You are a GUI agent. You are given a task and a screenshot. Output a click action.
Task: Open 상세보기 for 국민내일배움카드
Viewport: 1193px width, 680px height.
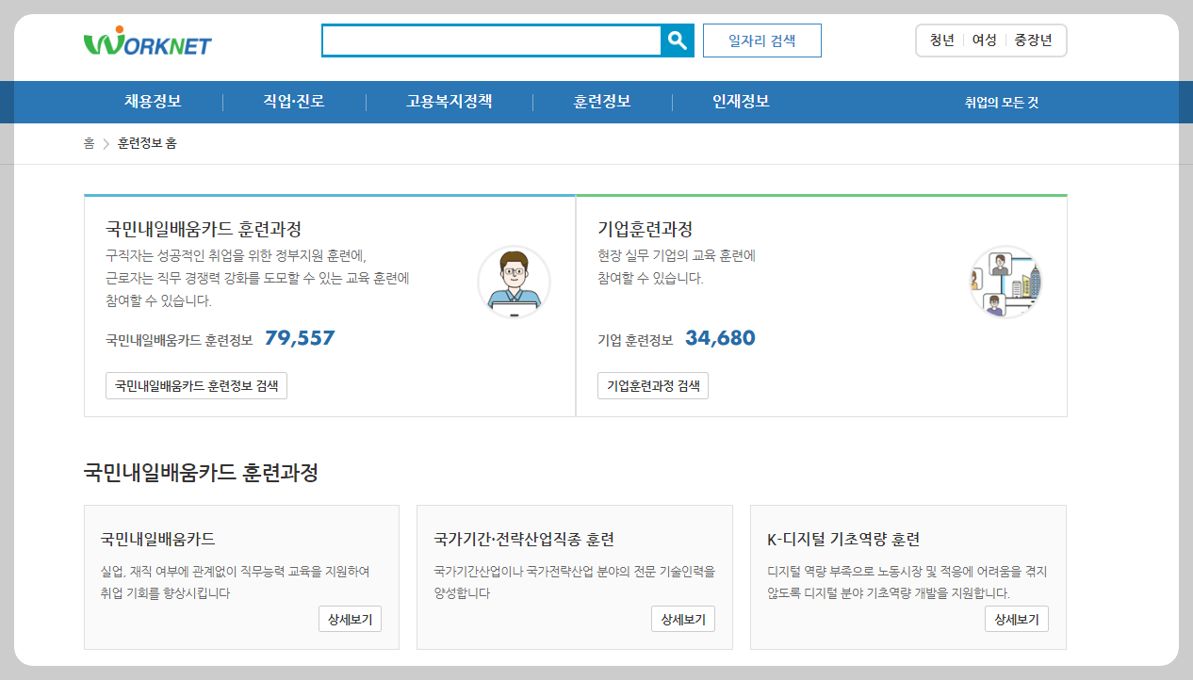[350, 619]
